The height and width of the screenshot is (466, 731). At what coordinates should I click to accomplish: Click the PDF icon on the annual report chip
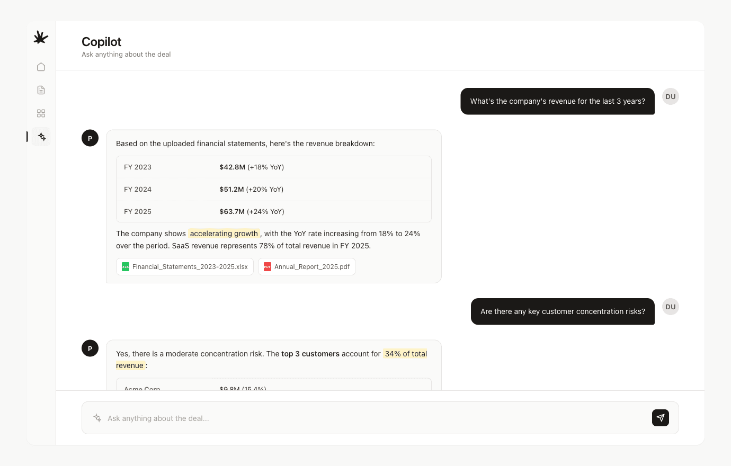pos(268,266)
